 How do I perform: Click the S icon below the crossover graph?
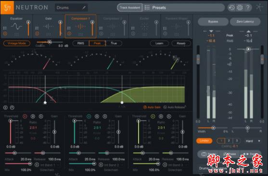tap(5, 108)
